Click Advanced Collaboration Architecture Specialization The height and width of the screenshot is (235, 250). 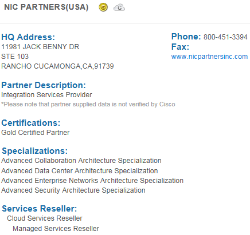click(x=81, y=161)
